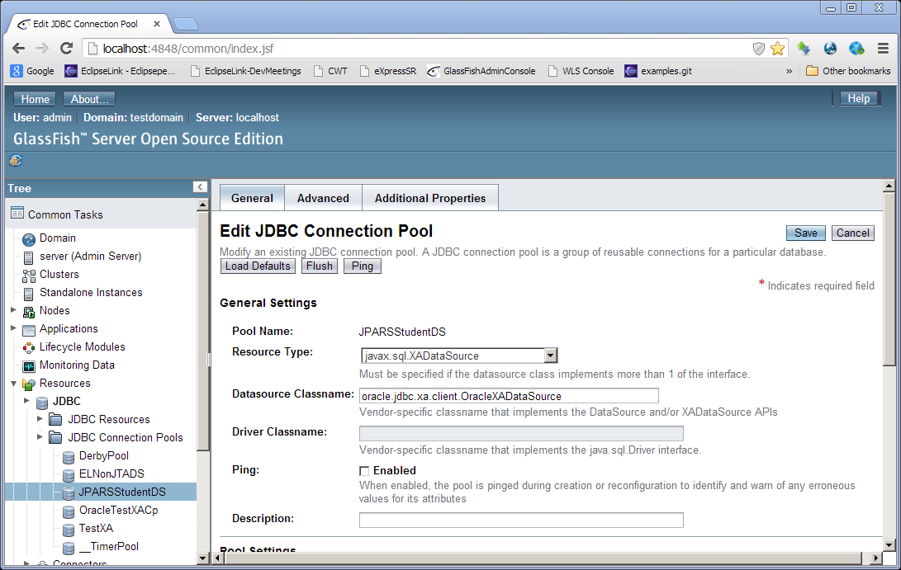Click the GlassFish refresh icon below title
901x570 pixels.
click(16, 161)
